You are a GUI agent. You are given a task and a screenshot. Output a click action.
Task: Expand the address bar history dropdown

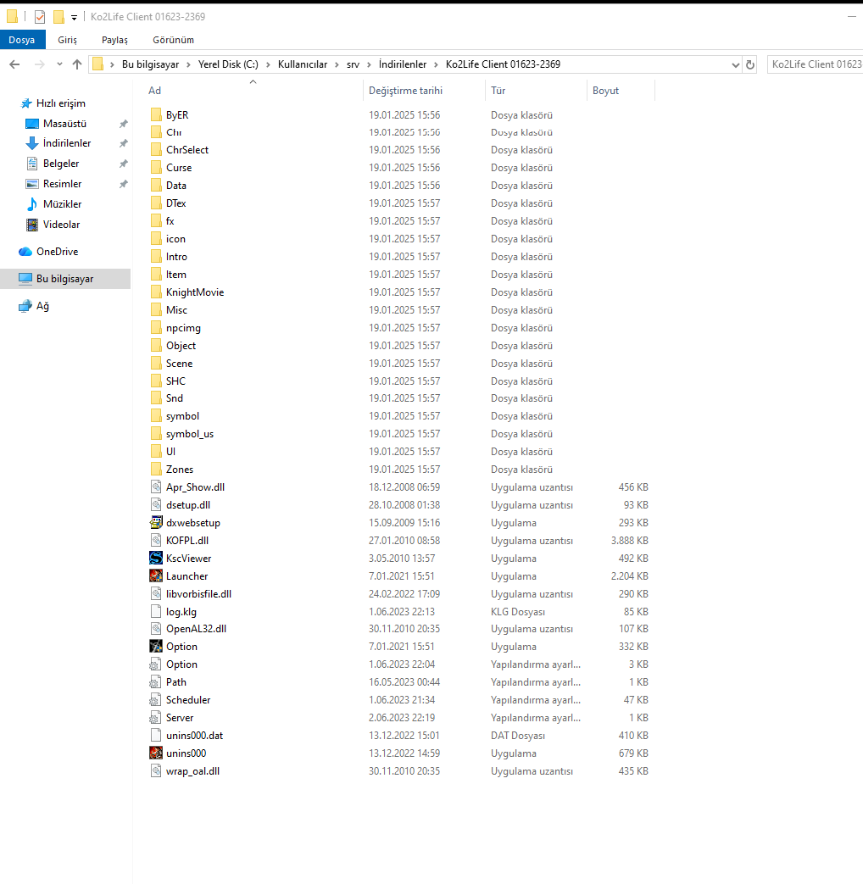tap(736, 64)
